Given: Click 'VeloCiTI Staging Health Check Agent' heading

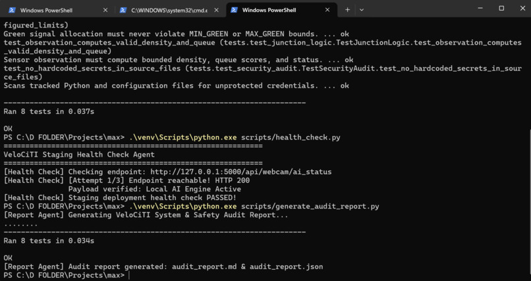Looking at the screenshot, I should (79, 155).
